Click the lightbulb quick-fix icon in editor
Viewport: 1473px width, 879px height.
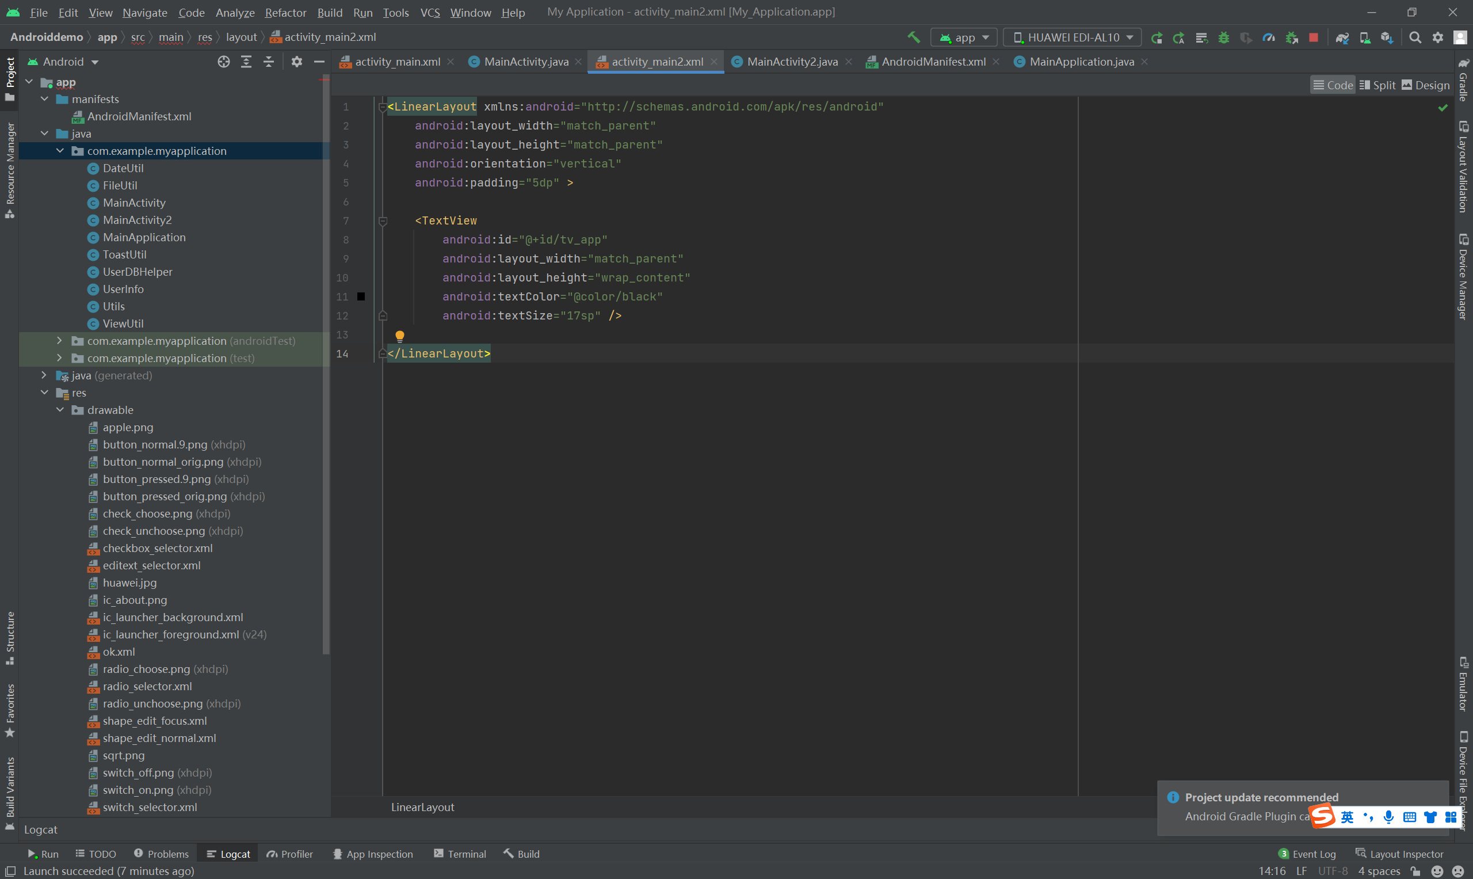coord(400,336)
